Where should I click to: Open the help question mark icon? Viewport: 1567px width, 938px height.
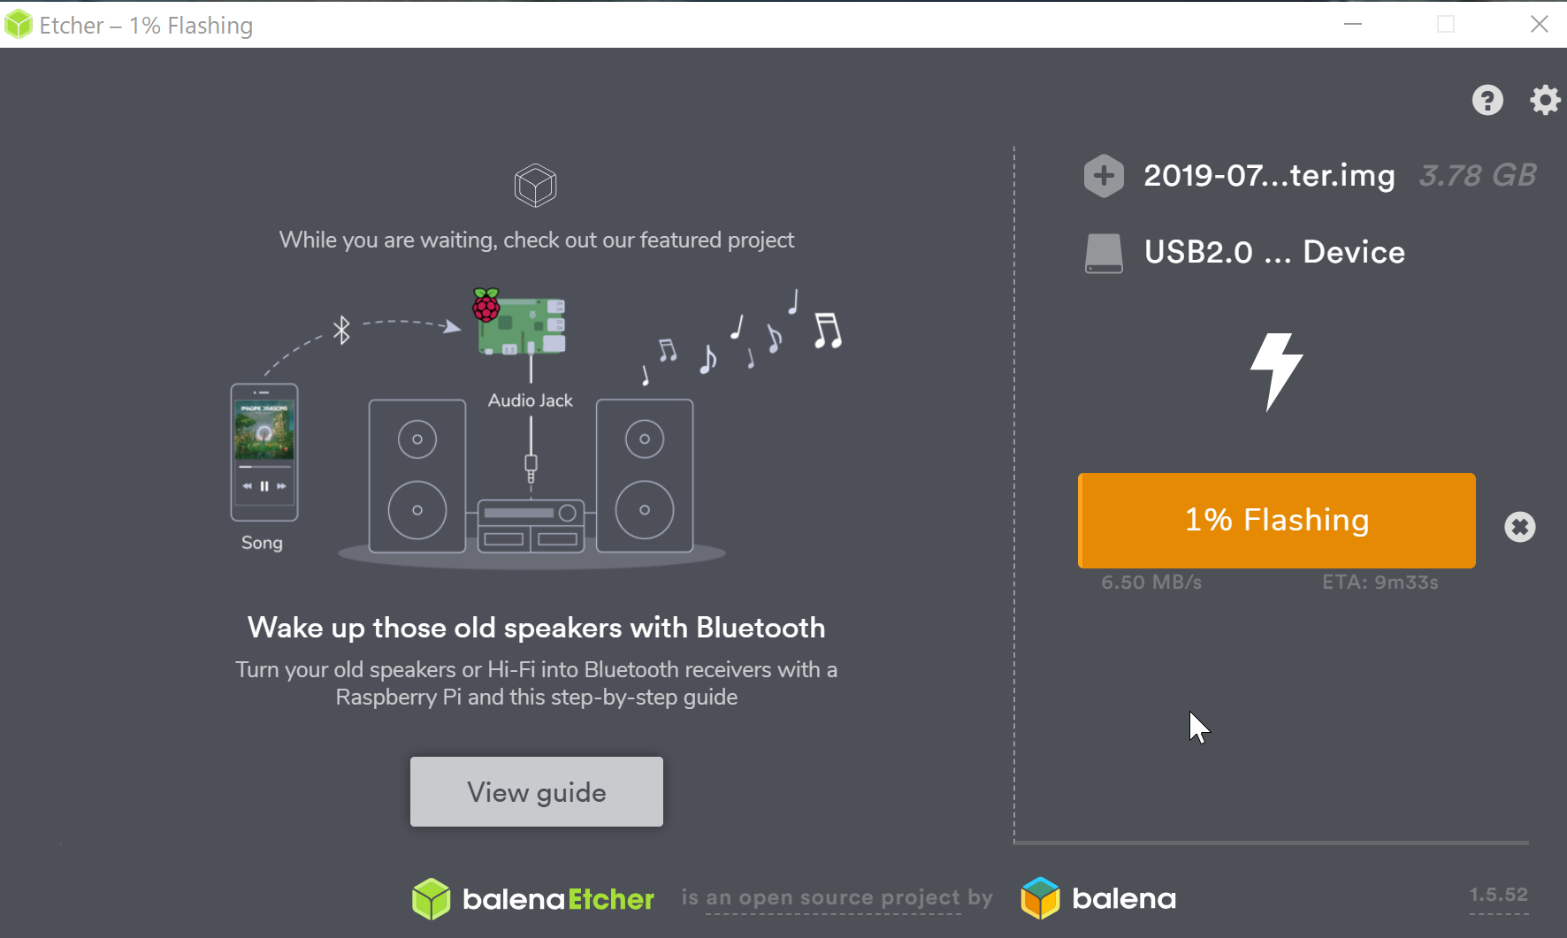1487,100
